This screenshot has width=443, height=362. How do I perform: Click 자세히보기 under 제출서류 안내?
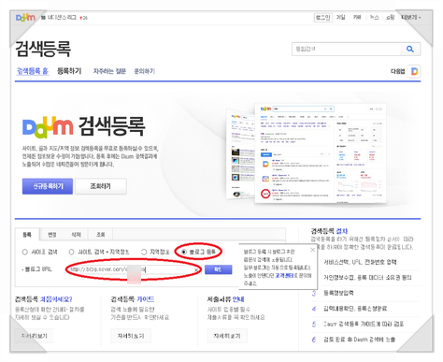tap(227, 336)
